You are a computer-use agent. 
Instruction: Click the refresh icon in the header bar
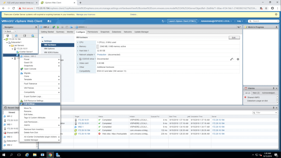coord(163,21)
